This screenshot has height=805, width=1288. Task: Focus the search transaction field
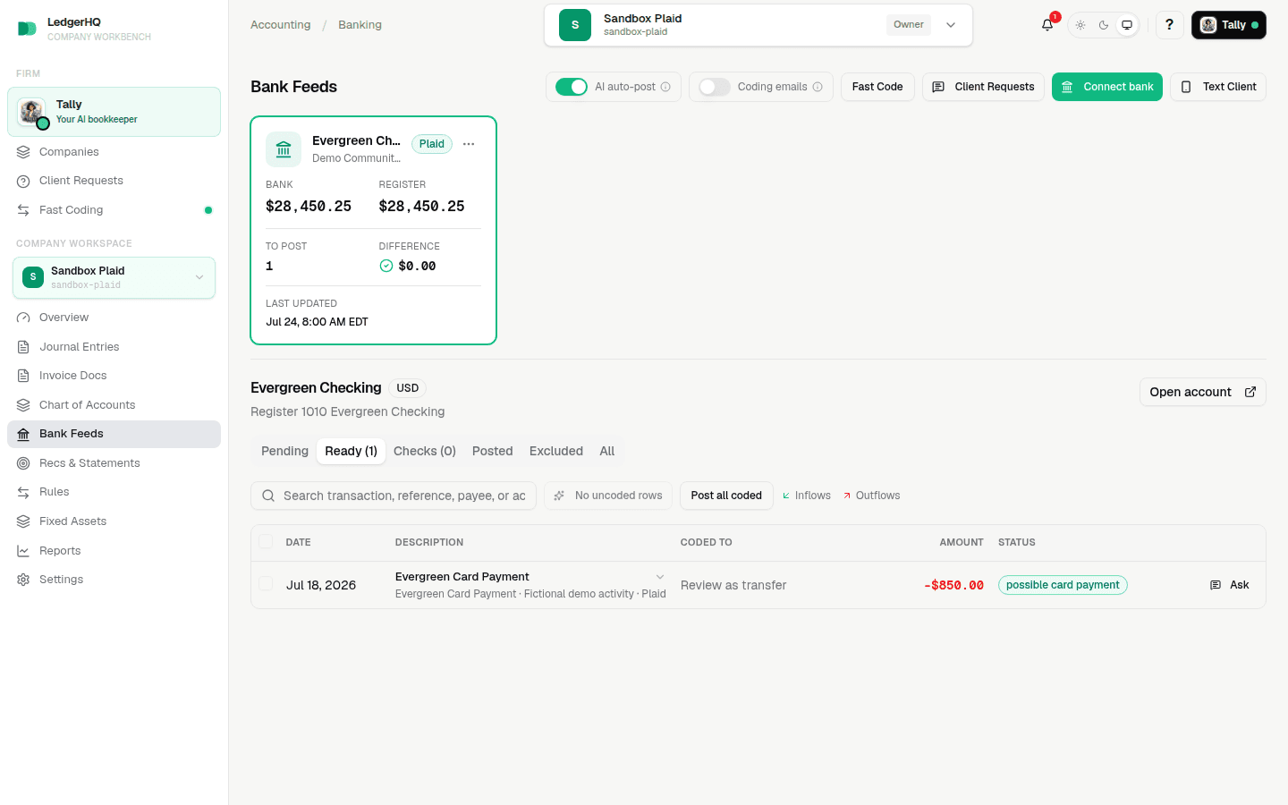tap(394, 496)
